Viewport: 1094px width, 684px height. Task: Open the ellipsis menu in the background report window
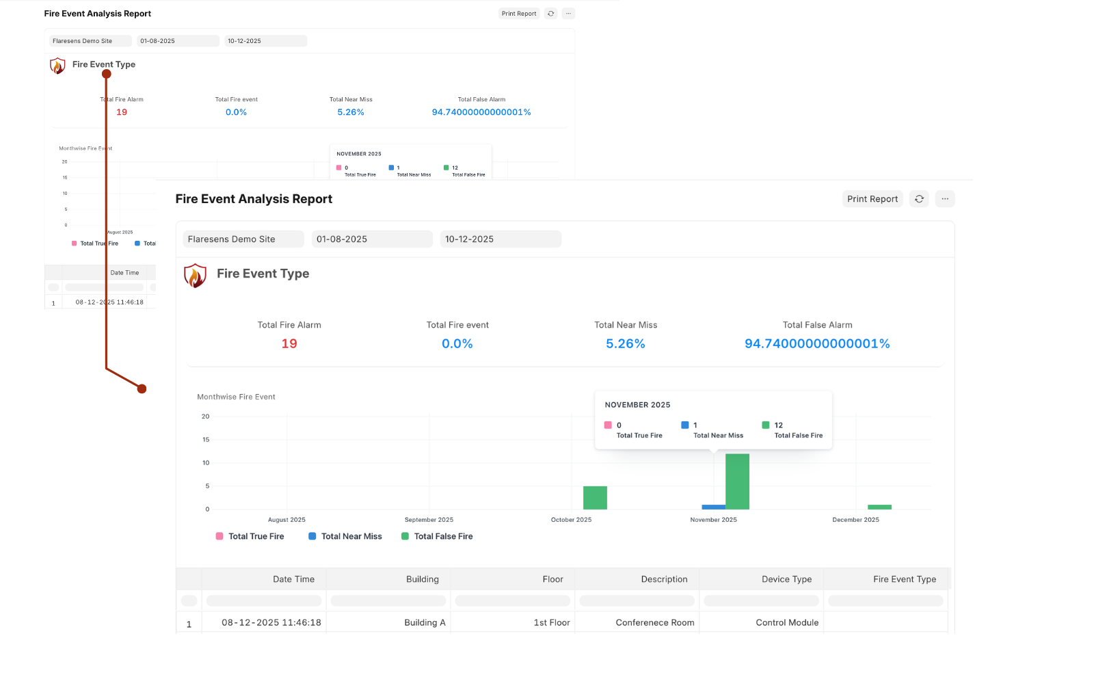click(x=568, y=13)
